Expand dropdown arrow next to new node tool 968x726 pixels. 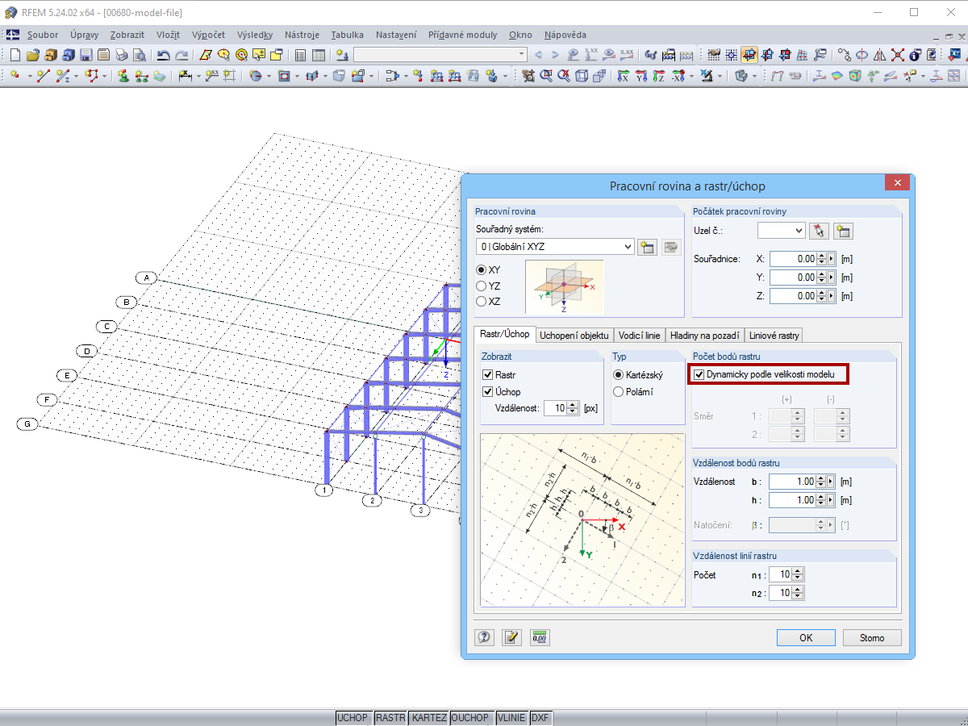pyautogui.click(x=30, y=77)
